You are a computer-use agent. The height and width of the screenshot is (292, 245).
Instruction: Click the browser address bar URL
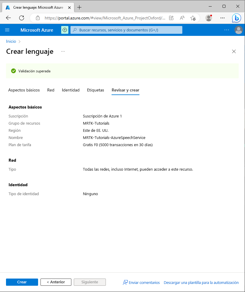pyautogui.click(x=105, y=18)
